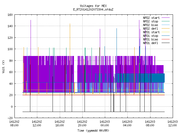Image resolution: width=178 pixels, height=133 pixels.
Task: Click the 141202 20:00 time tick label
Action: [x=82, y=124]
